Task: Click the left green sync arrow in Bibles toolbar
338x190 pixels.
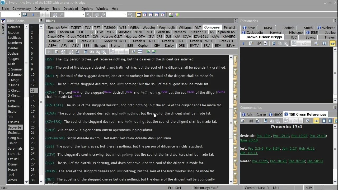Action: pos(148,52)
